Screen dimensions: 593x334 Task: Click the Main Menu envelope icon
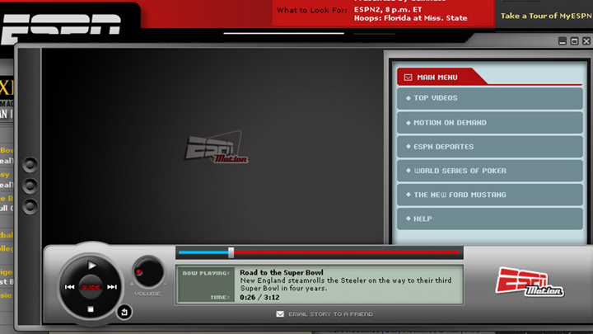(x=408, y=78)
